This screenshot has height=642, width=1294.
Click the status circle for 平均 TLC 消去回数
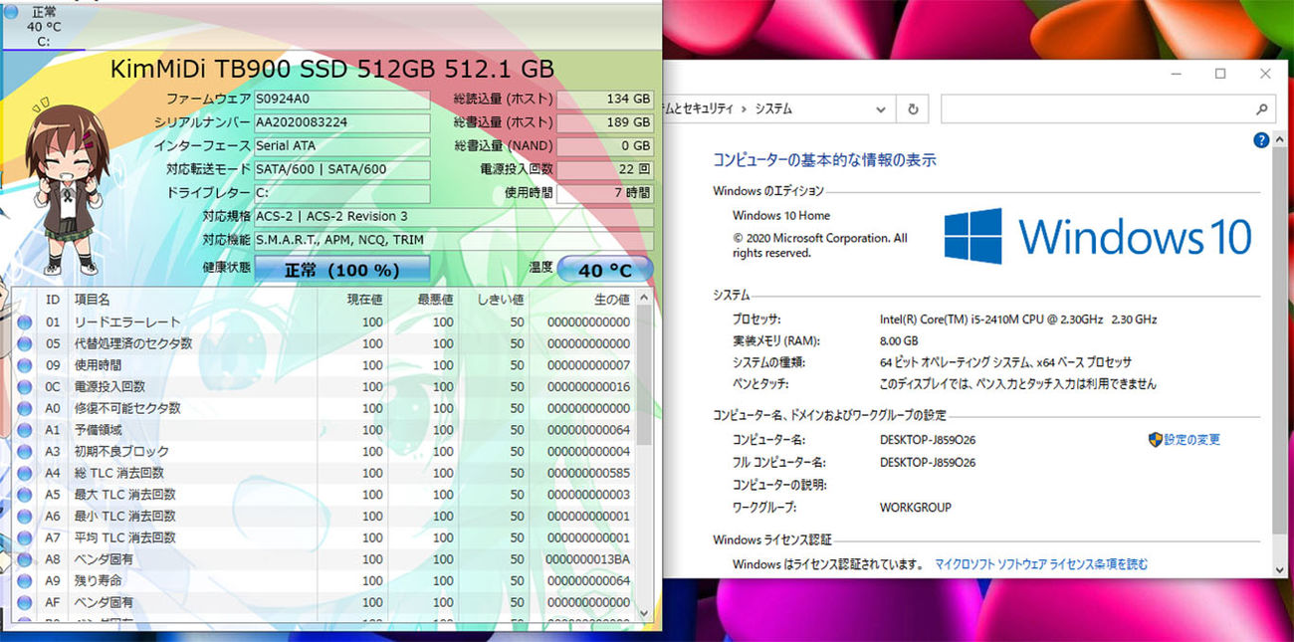click(x=24, y=537)
